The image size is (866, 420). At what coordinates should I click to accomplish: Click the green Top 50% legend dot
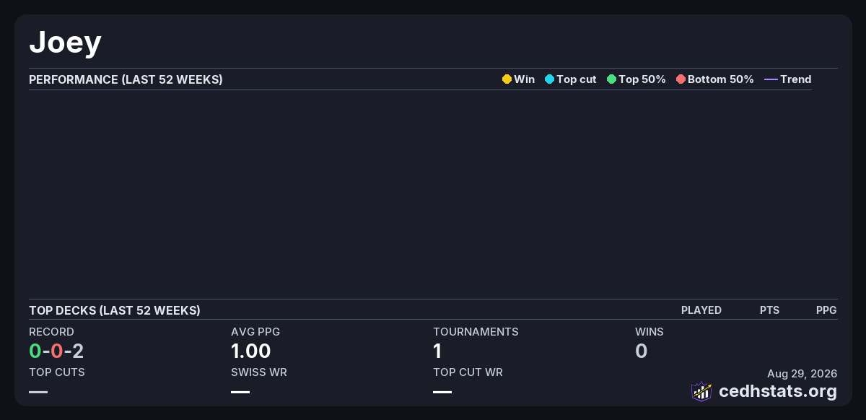[x=611, y=79]
